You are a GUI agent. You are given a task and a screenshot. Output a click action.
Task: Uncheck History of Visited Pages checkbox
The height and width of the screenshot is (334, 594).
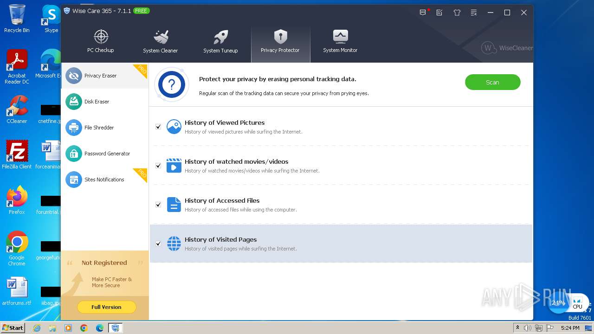click(x=158, y=244)
